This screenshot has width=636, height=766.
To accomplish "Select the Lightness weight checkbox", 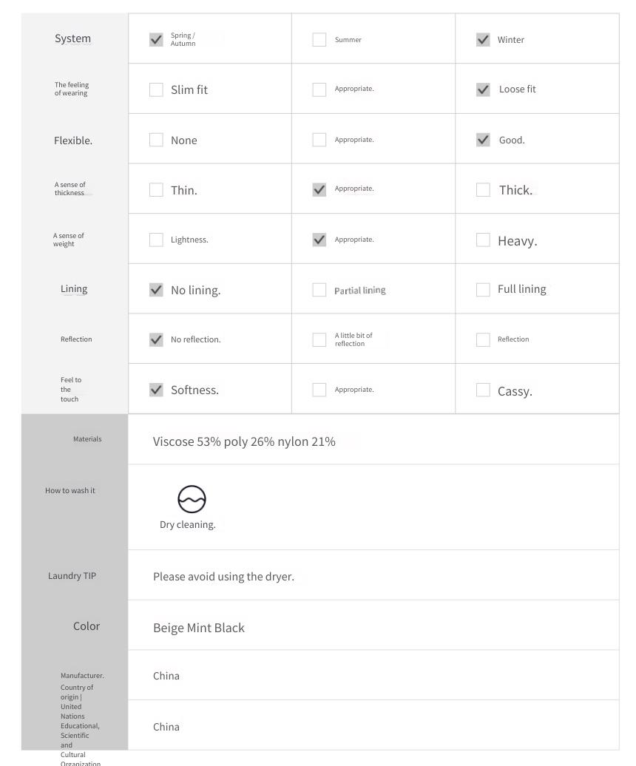I will point(156,240).
